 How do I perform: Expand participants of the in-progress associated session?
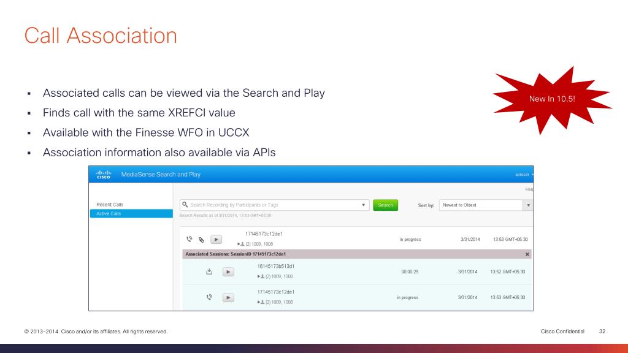(259, 302)
